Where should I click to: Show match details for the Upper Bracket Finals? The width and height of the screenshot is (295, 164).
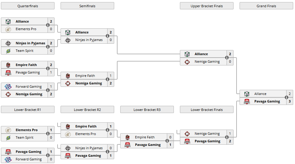tap(227, 58)
